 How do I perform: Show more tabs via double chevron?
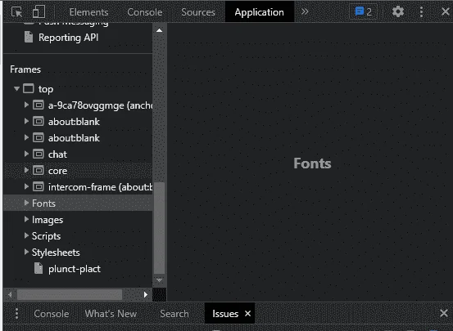pyautogui.click(x=305, y=11)
